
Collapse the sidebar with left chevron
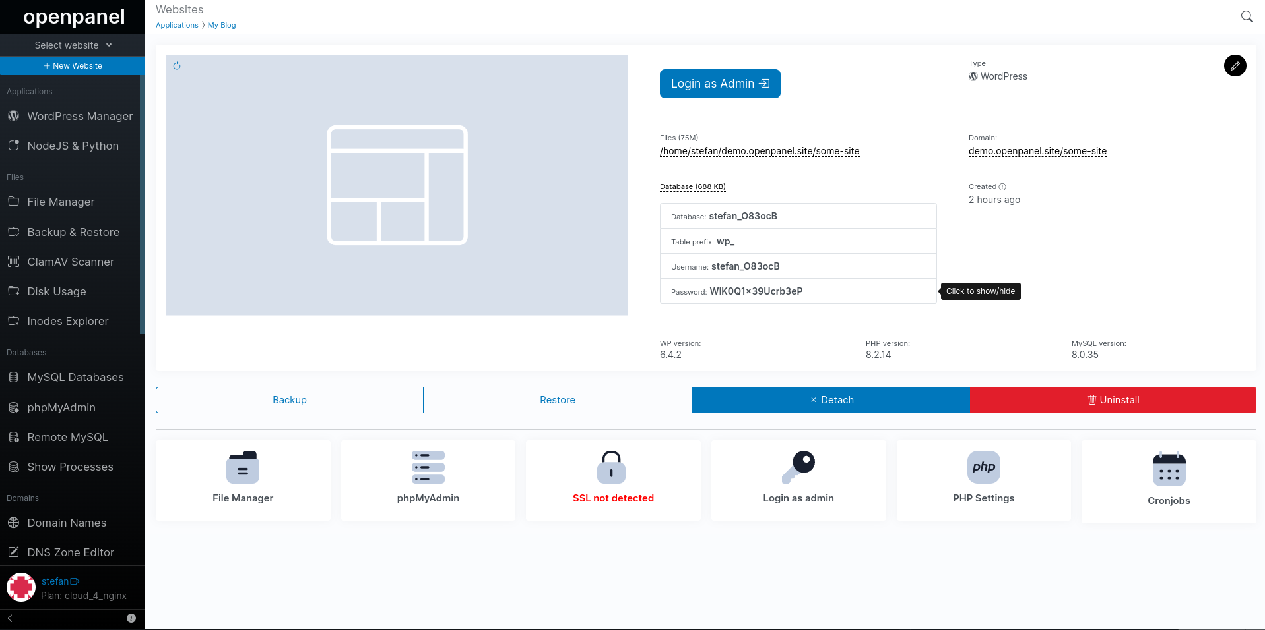(10, 618)
